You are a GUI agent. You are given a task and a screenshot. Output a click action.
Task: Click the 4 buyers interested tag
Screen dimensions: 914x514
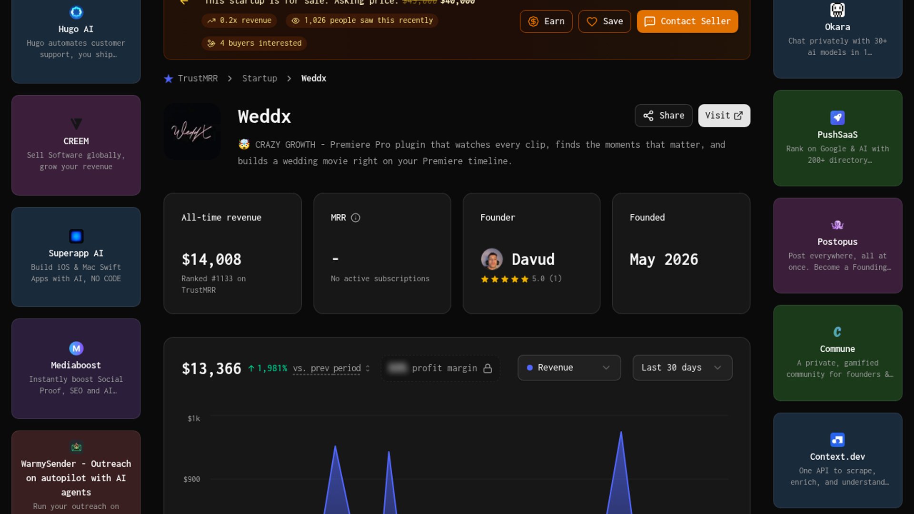point(254,43)
